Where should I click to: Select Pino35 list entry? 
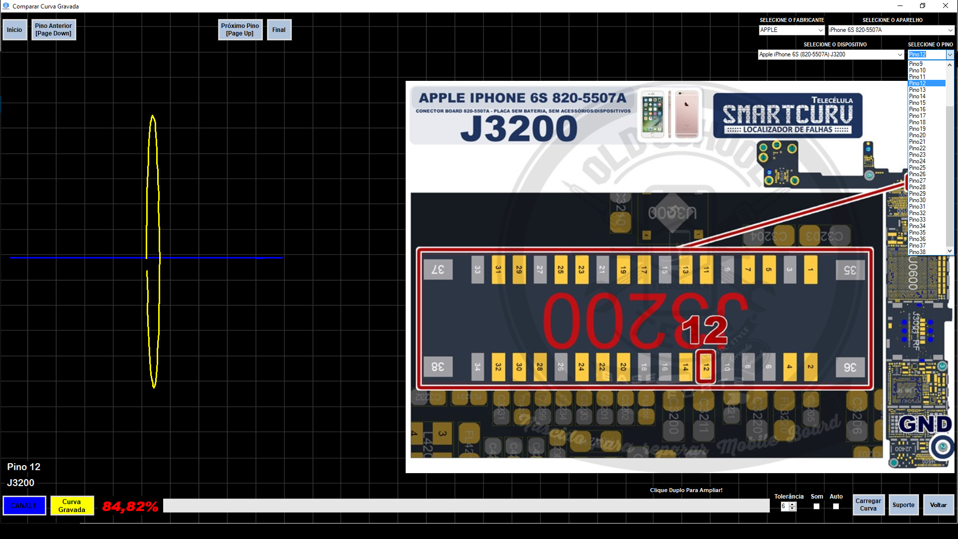[x=927, y=233]
